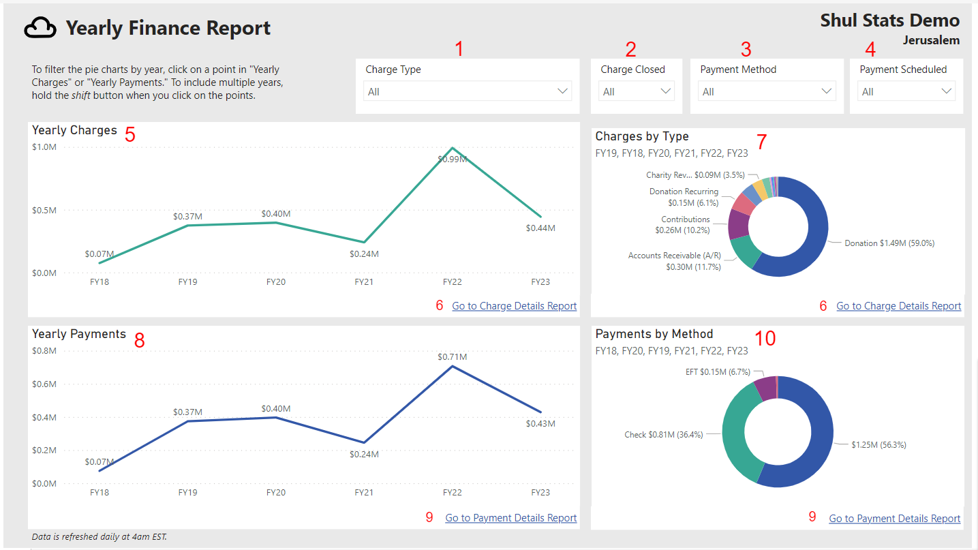Open the Charge Type dropdown
The height and width of the screenshot is (550, 978).
coord(467,91)
